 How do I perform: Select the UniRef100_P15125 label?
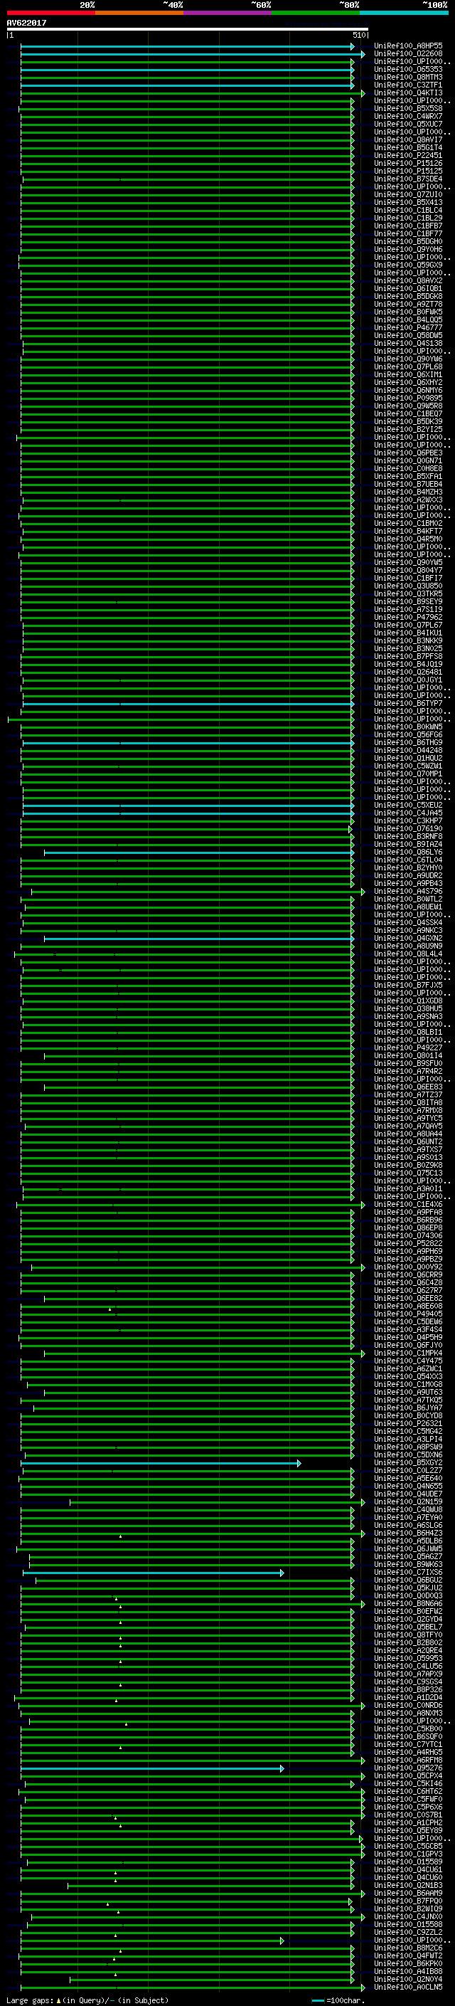[x=408, y=171]
